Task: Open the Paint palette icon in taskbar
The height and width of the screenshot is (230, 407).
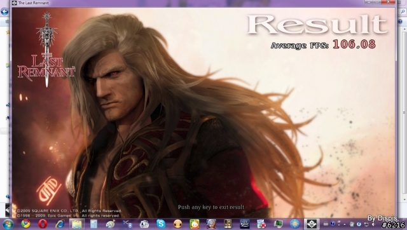Action: [111, 224]
